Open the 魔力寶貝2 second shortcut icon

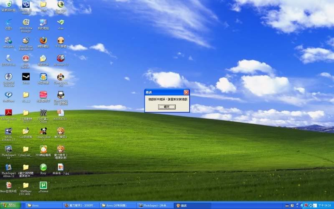point(61,153)
